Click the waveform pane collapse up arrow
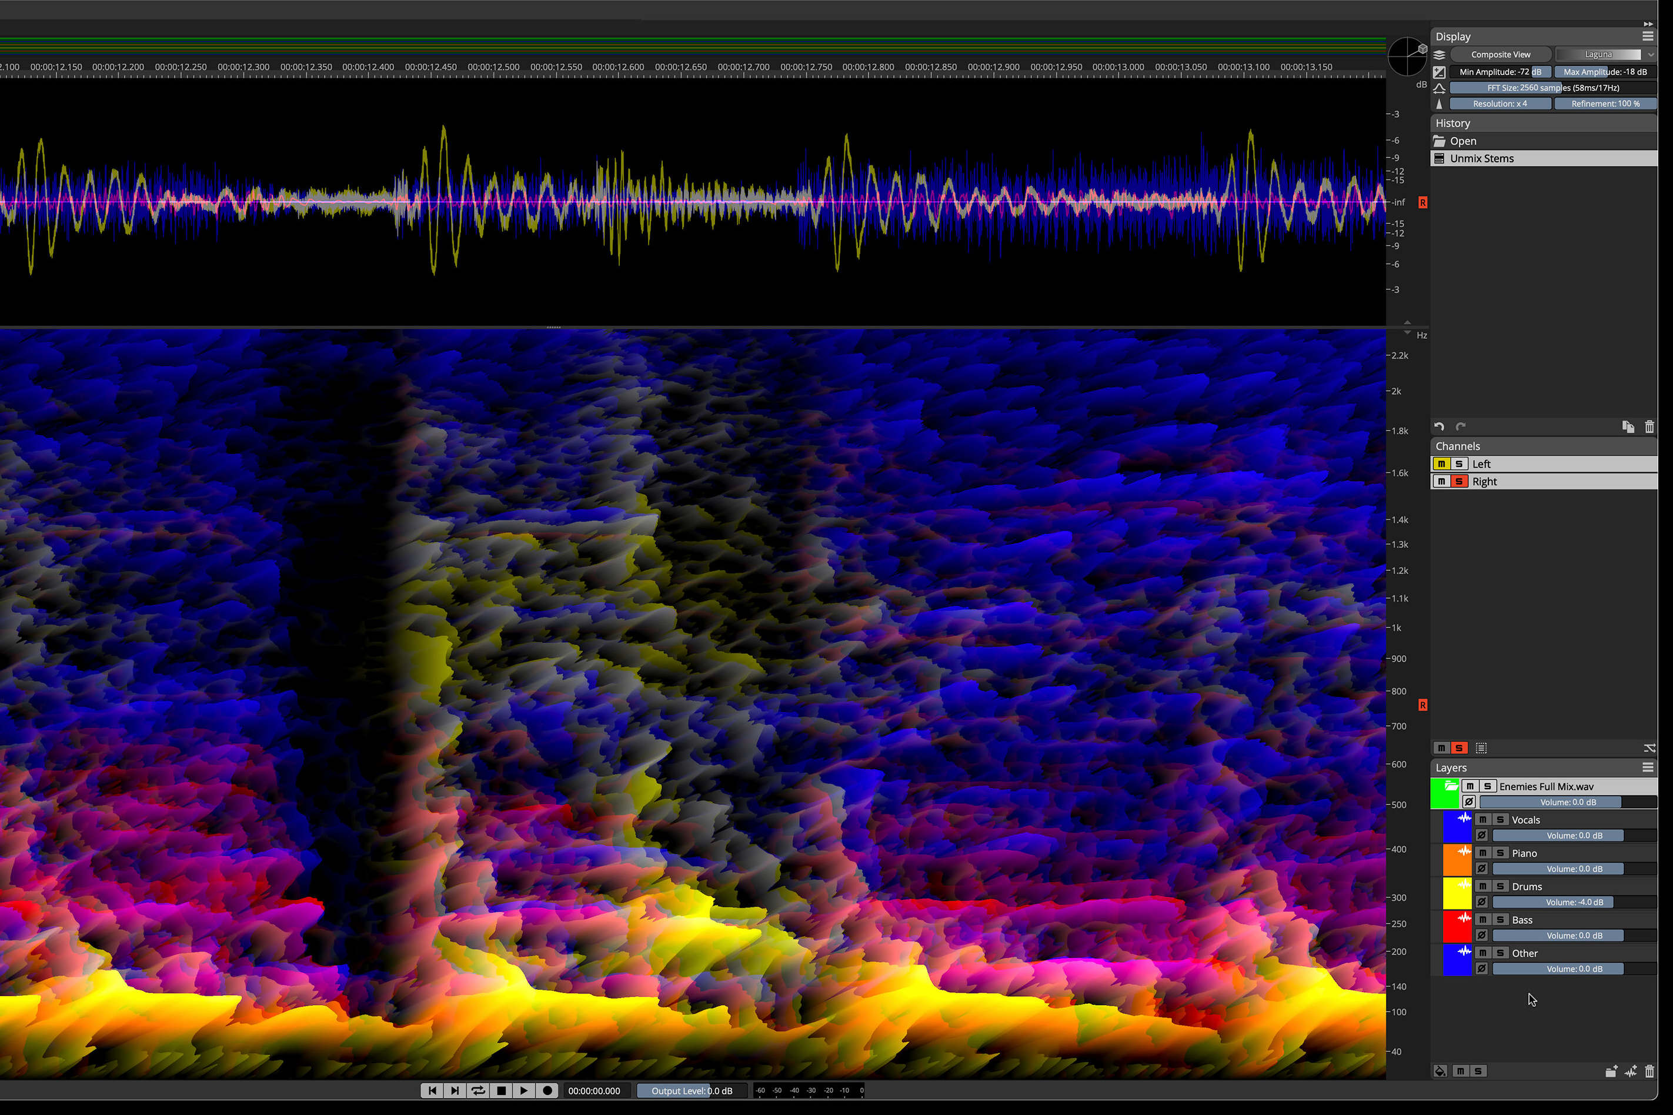 click(x=1407, y=322)
